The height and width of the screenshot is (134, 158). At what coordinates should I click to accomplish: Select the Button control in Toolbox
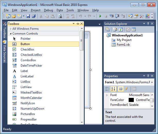(43, 44)
